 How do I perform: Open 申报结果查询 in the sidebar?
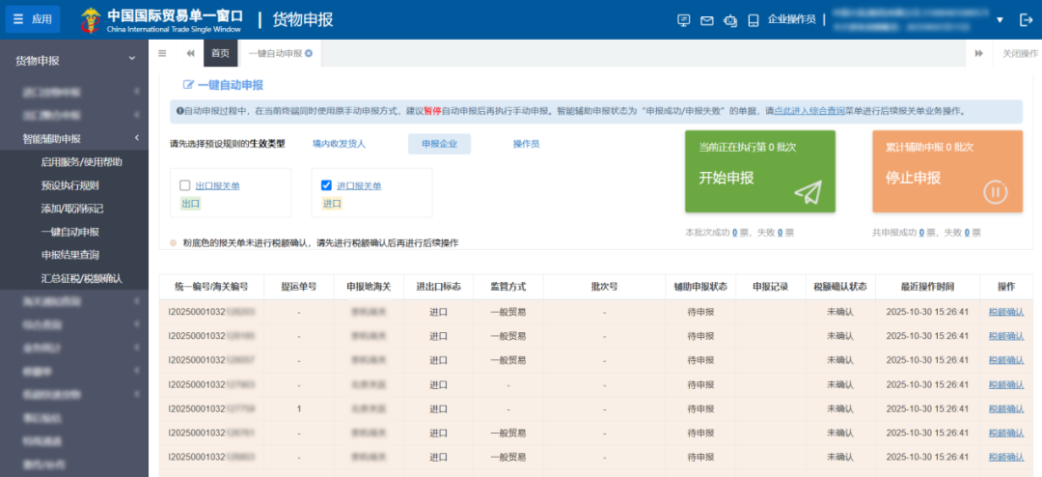point(69,255)
